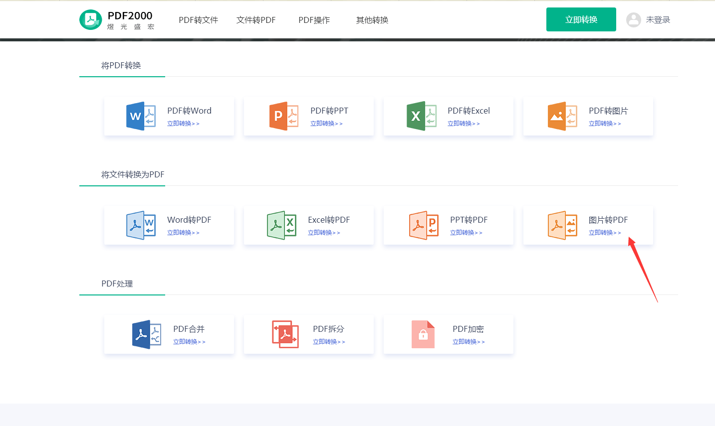Click the PDF转图片 orange image icon
The image size is (715, 426).
[x=562, y=116]
